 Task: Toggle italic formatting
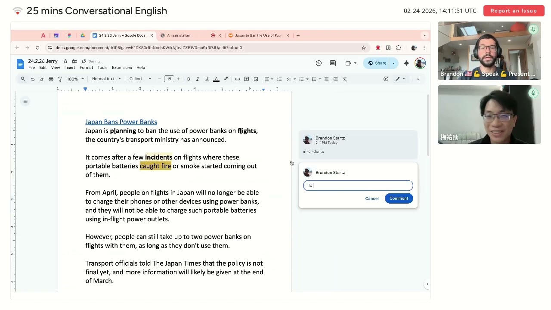tap(198, 79)
